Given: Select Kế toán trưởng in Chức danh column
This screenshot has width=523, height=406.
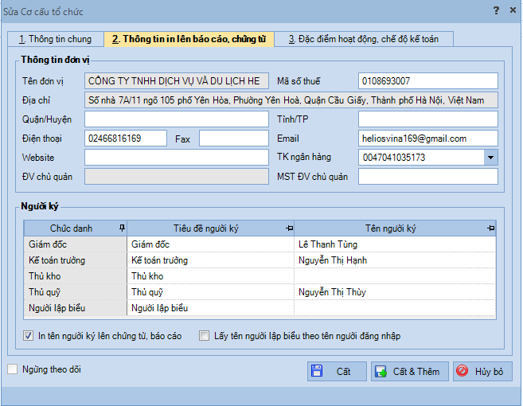Looking at the screenshot, I should pyautogui.click(x=76, y=260).
